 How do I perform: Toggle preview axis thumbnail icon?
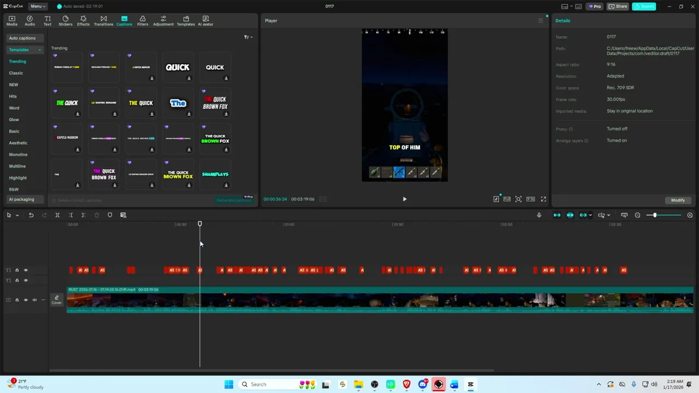(x=624, y=215)
